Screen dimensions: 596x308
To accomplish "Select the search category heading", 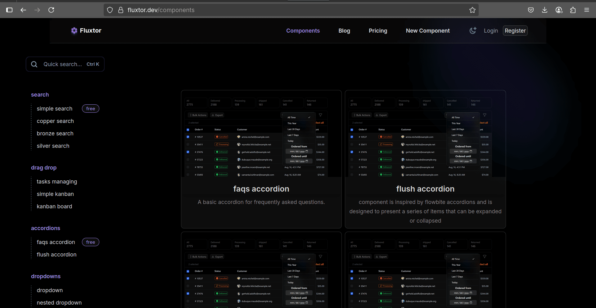I will (40, 95).
